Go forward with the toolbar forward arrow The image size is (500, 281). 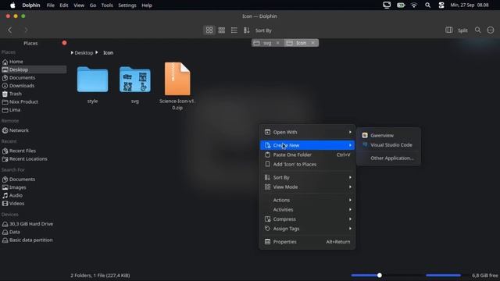pyautogui.click(x=26, y=30)
